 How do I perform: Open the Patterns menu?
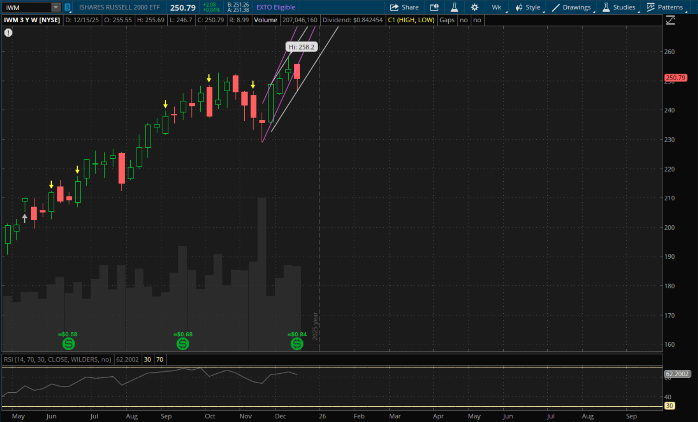pos(665,7)
